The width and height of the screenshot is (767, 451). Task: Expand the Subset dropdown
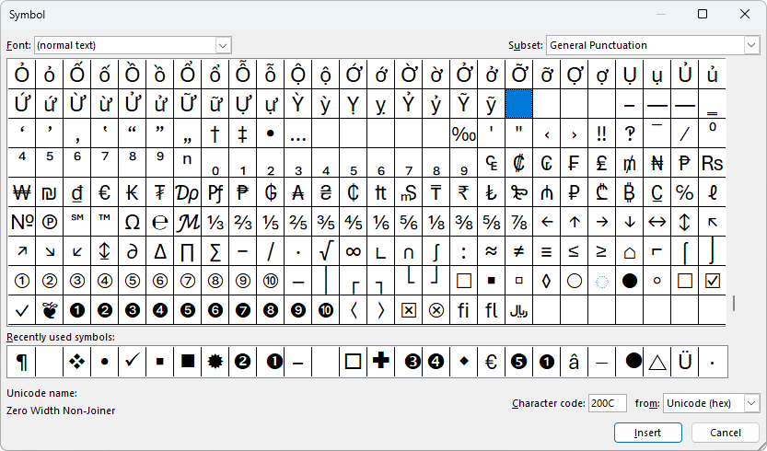click(x=751, y=45)
